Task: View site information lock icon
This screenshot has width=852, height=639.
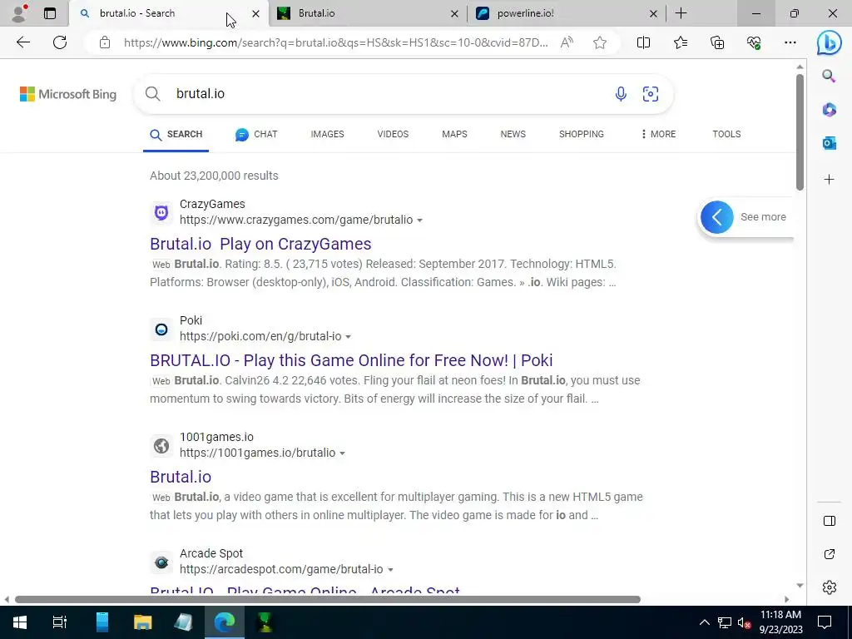Action: (105, 42)
